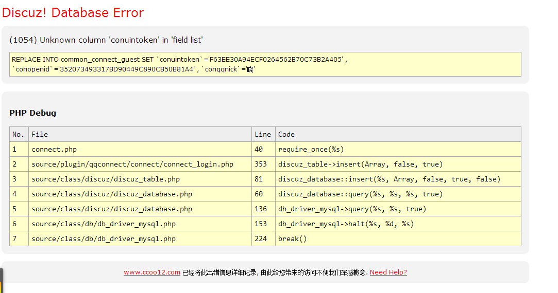The image size is (558, 293).
Task: Click line number 224 cell
Action: [x=261, y=239]
